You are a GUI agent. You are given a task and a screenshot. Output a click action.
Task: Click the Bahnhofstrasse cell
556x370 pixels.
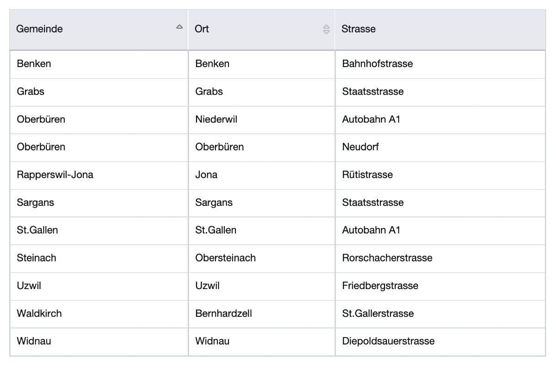[x=377, y=64]
